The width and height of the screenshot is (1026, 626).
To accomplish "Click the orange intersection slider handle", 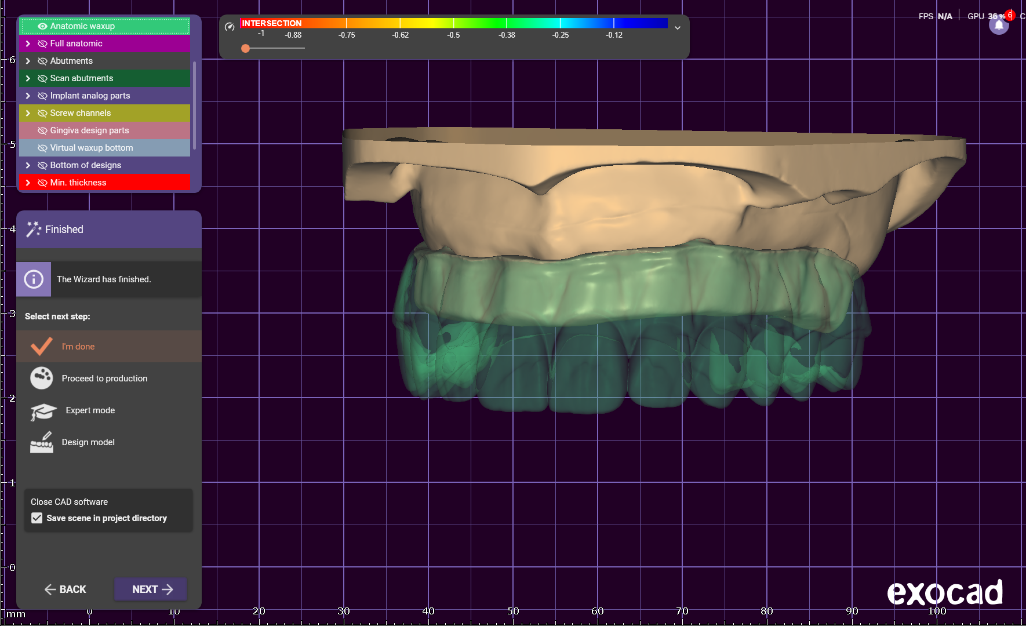I will (x=246, y=49).
